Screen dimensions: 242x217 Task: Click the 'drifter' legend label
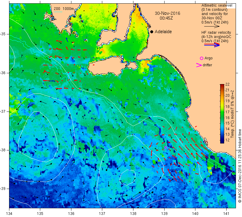[207, 65]
